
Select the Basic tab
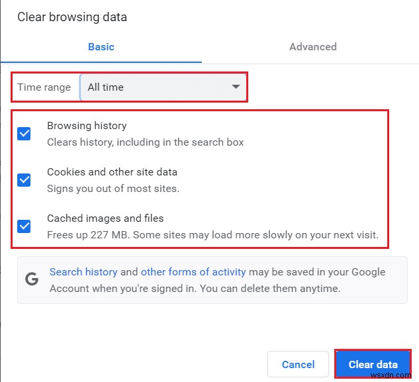click(x=101, y=47)
